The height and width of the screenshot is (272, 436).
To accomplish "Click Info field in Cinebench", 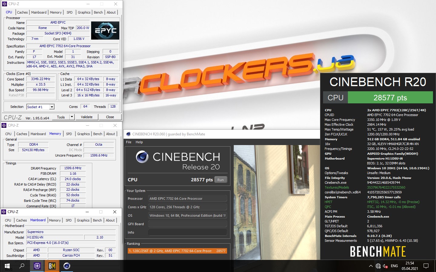I will 187,232.
